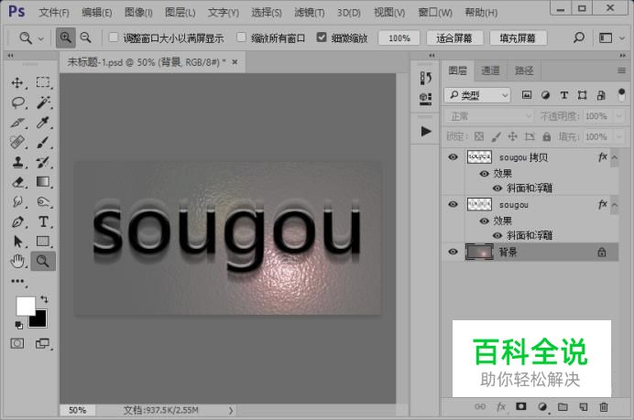The width and height of the screenshot is (634, 420).
Task: Click the create new group folder icon
Action: click(563, 406)
